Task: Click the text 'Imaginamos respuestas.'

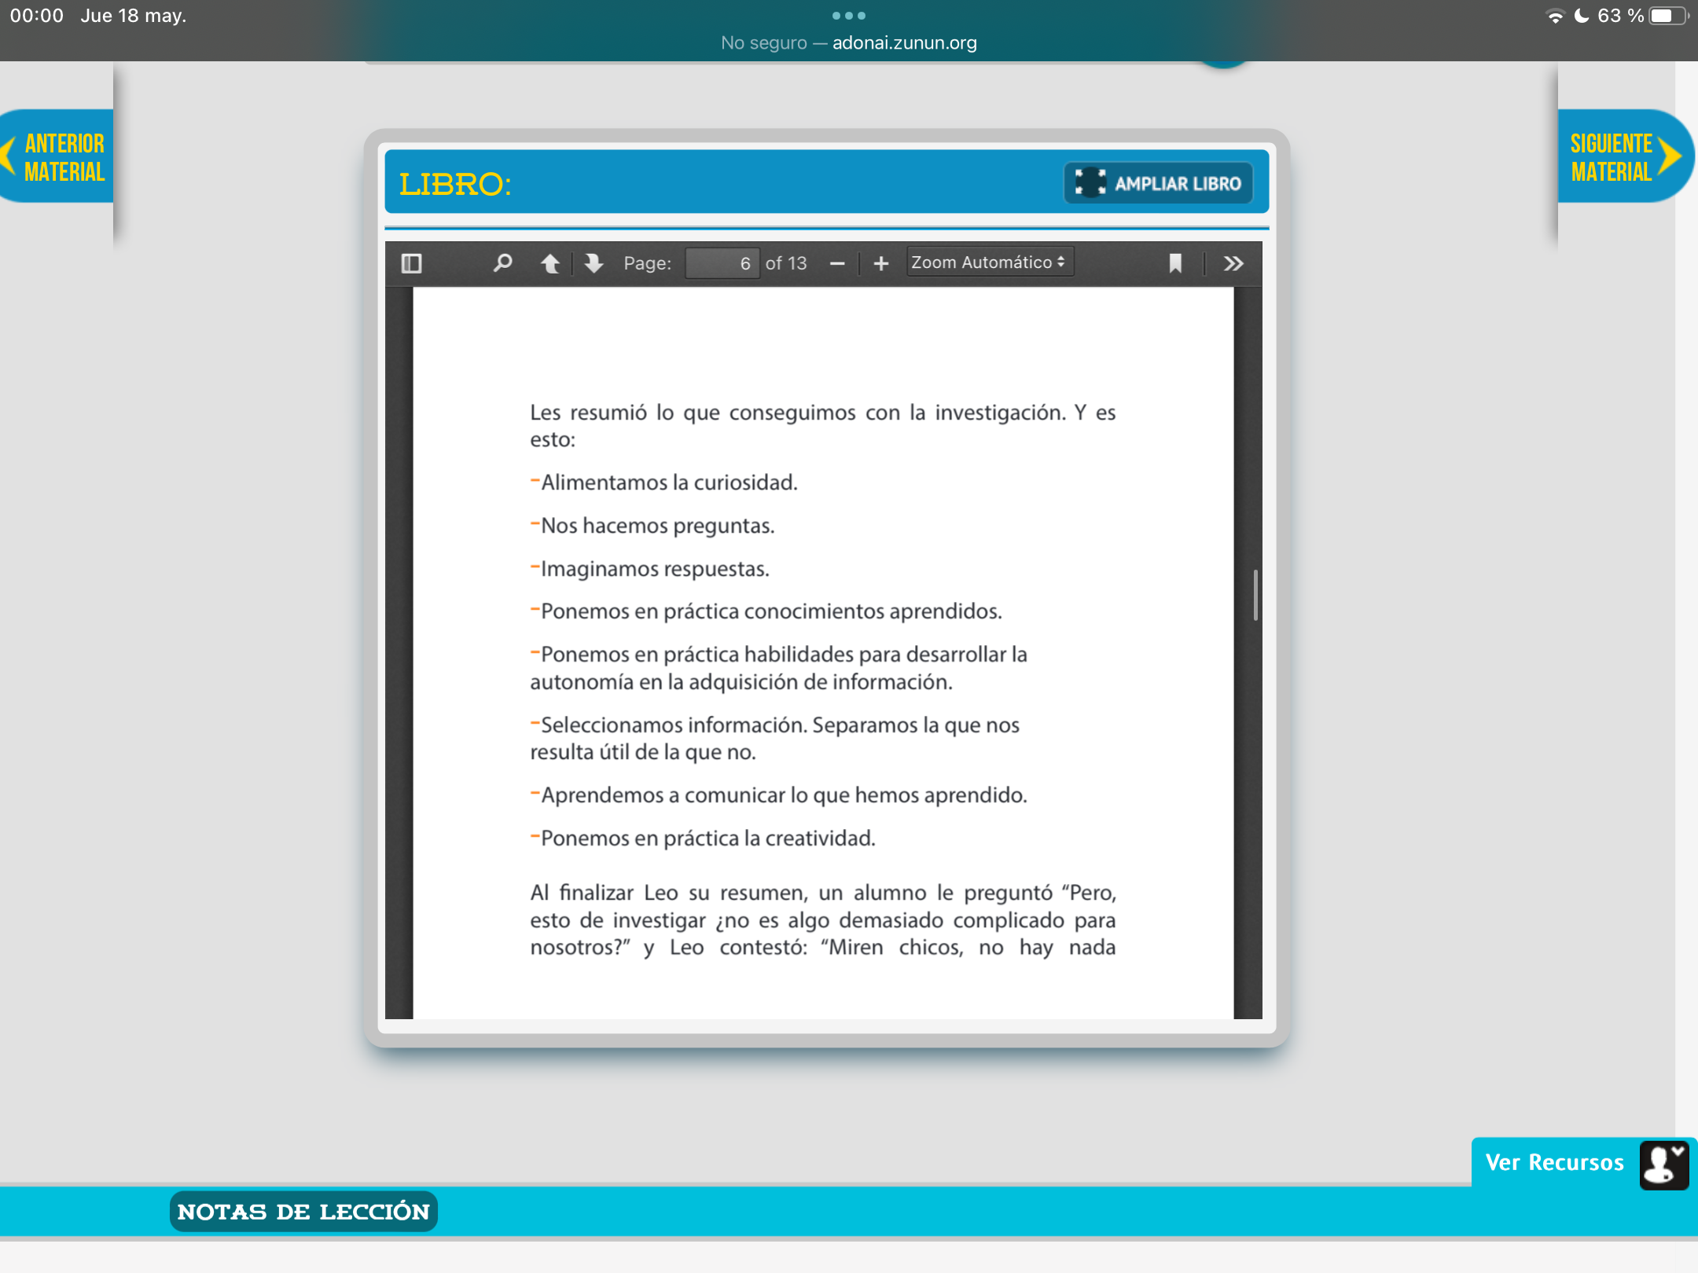Action: tap(655, 569)
